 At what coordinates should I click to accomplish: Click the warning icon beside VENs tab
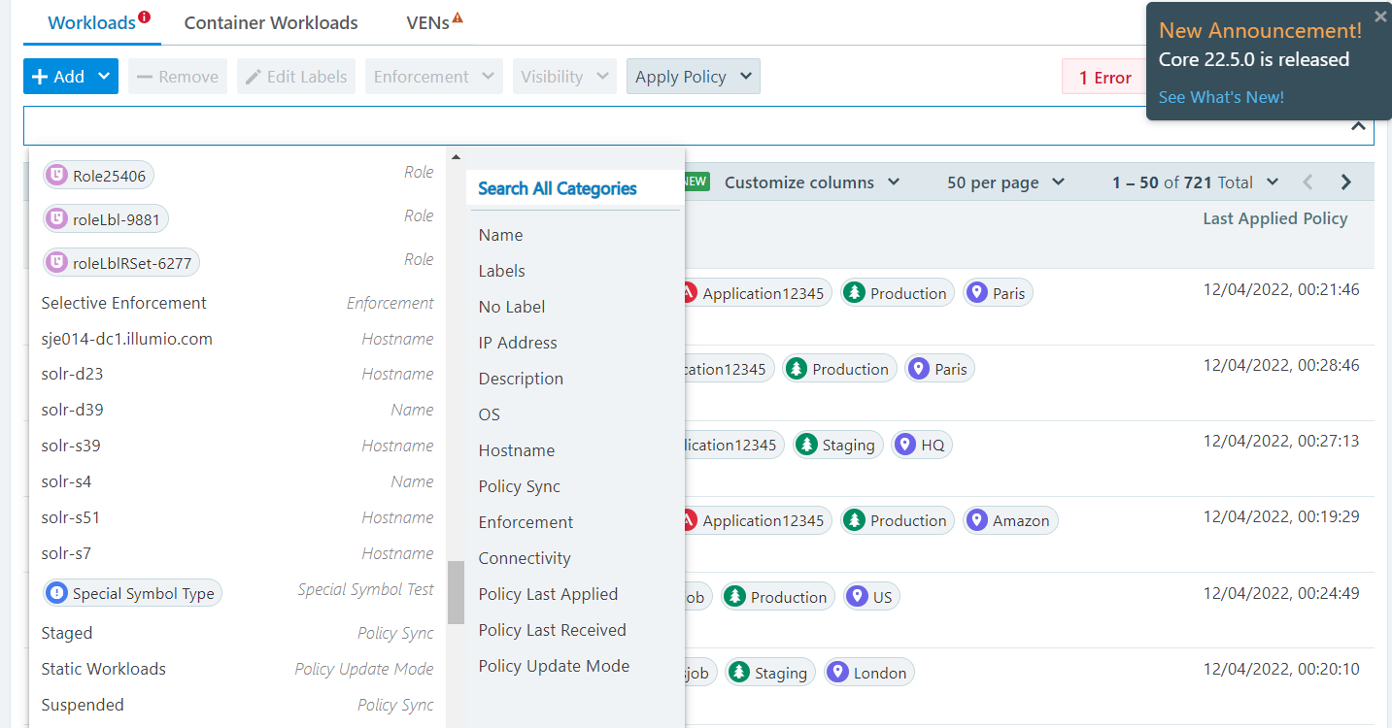pyautogui.click(x=458, y=17)
